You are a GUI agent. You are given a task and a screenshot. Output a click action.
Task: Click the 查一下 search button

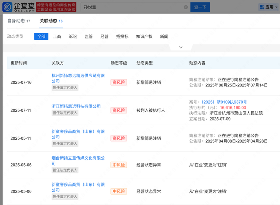pyautogui.click(x=200, y=7)
